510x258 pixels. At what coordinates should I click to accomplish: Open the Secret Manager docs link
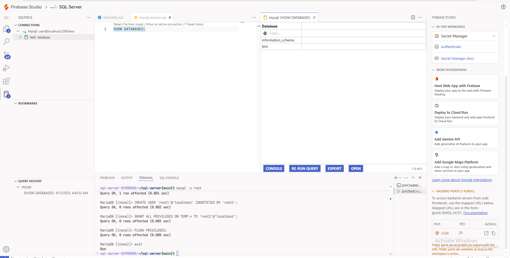(x=457, y=59)
